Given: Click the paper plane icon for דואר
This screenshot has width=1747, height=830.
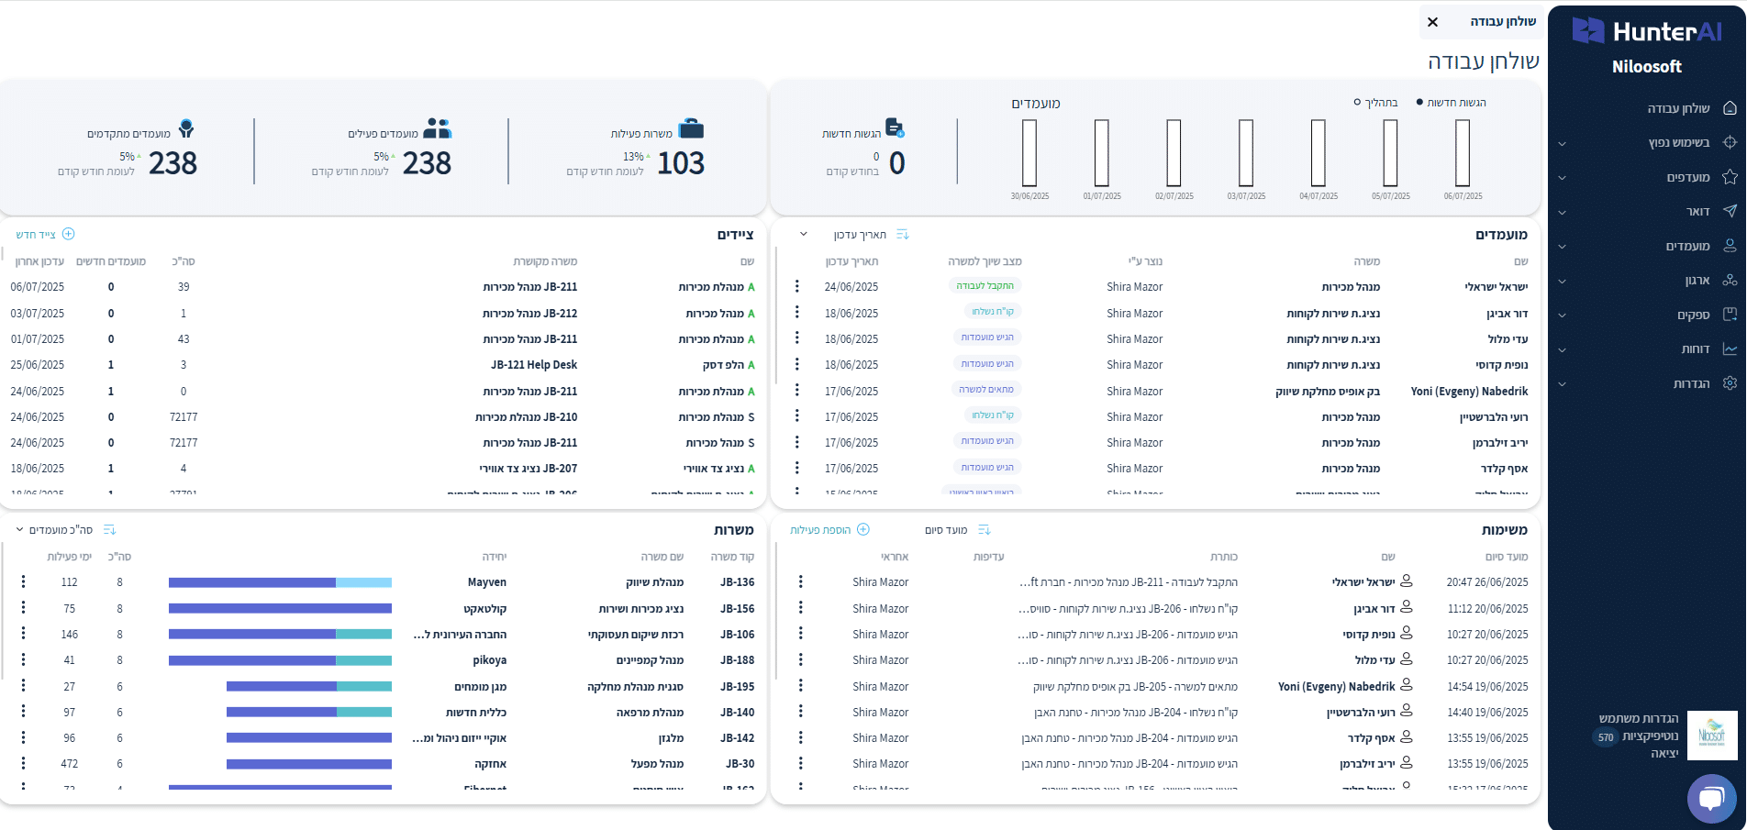Looking at the screenshot, I should (1730, 212).
